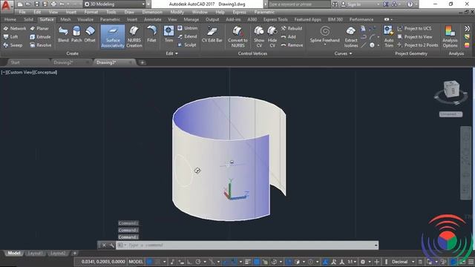Click the Custom View viewport label
475x267 pixels.
pos(20,73)
